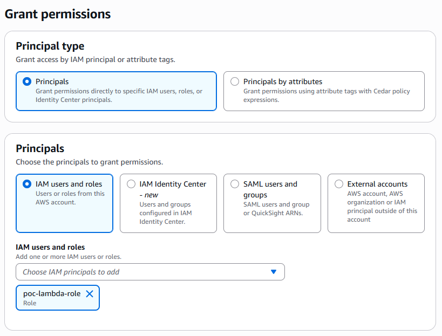Choose External accounts radio circle
The width and height of the screenshot is (442, 336).
coord(338,184)
